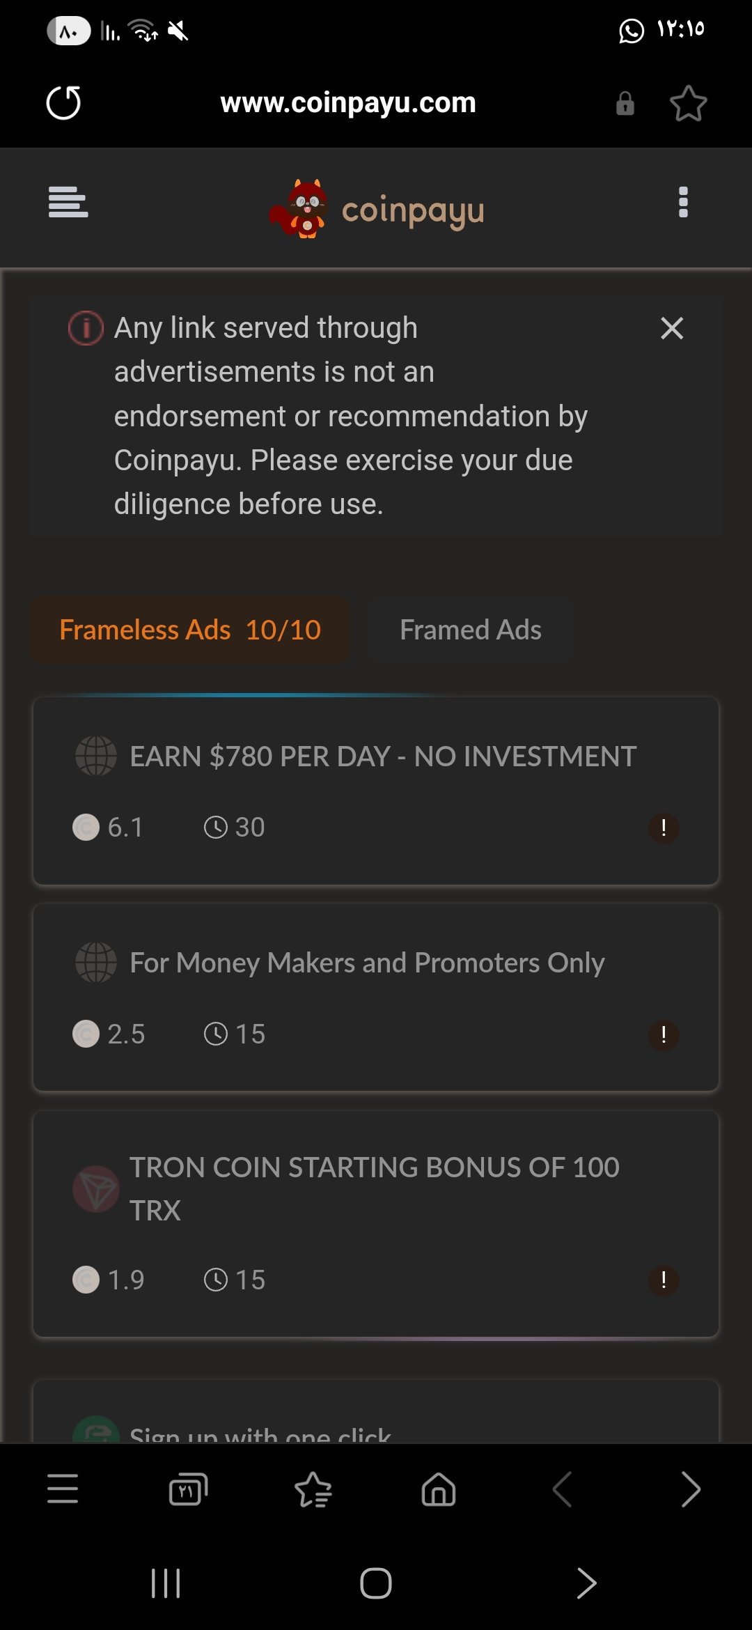
Task: Tap the www.coinpayu.com address bar
Action: pyautogui.click(x=348, y=103)
